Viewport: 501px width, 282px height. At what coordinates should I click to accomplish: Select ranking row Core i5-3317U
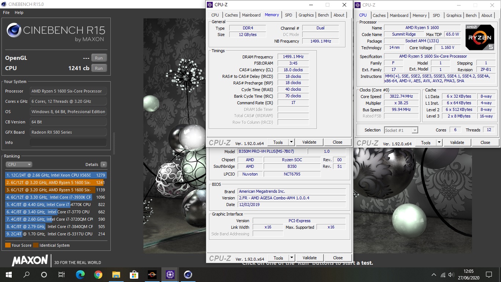(x=56, y=234)
